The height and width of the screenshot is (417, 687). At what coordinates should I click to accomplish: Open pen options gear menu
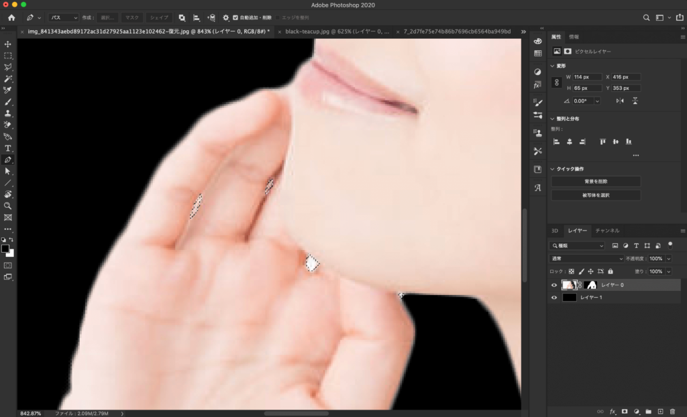pos(225,17)
